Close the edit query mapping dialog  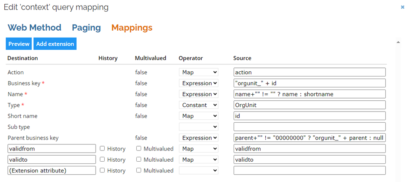[x=403, y=7]
